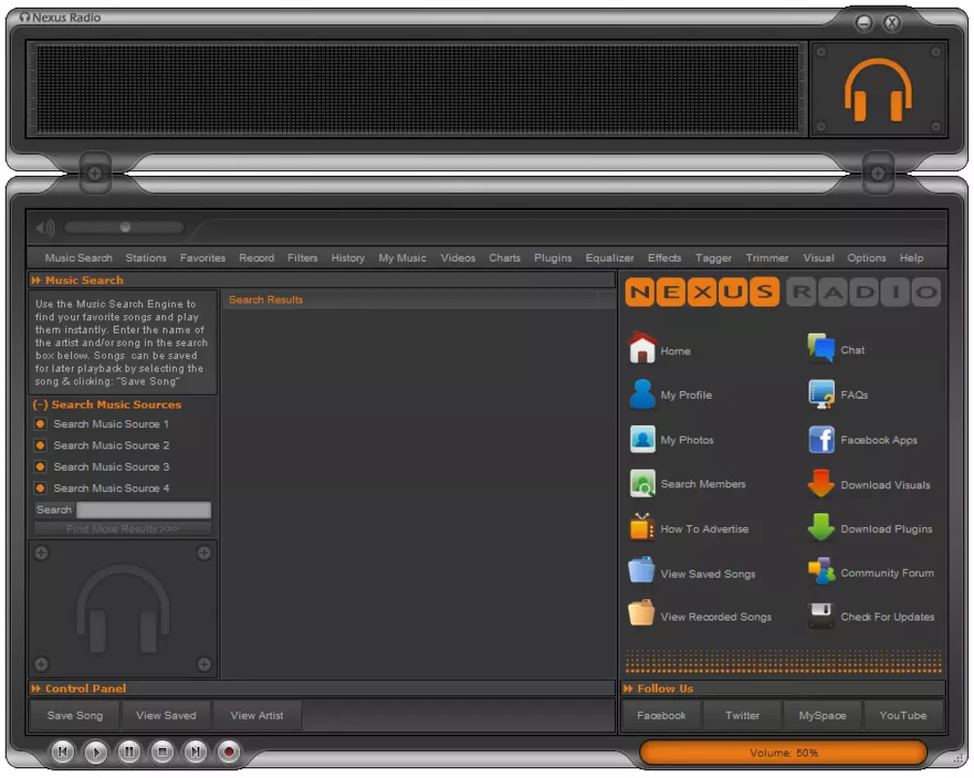Click the Save Song button

pyautogui.click(x=75, y=716)
